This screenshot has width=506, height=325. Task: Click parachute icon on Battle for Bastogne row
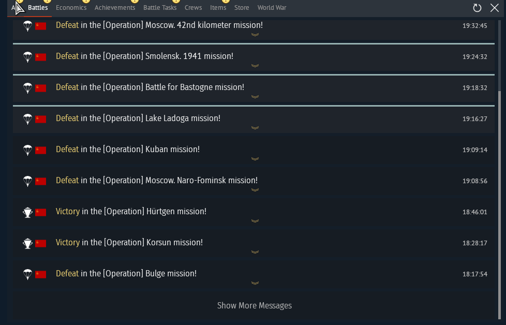[28, 88]
